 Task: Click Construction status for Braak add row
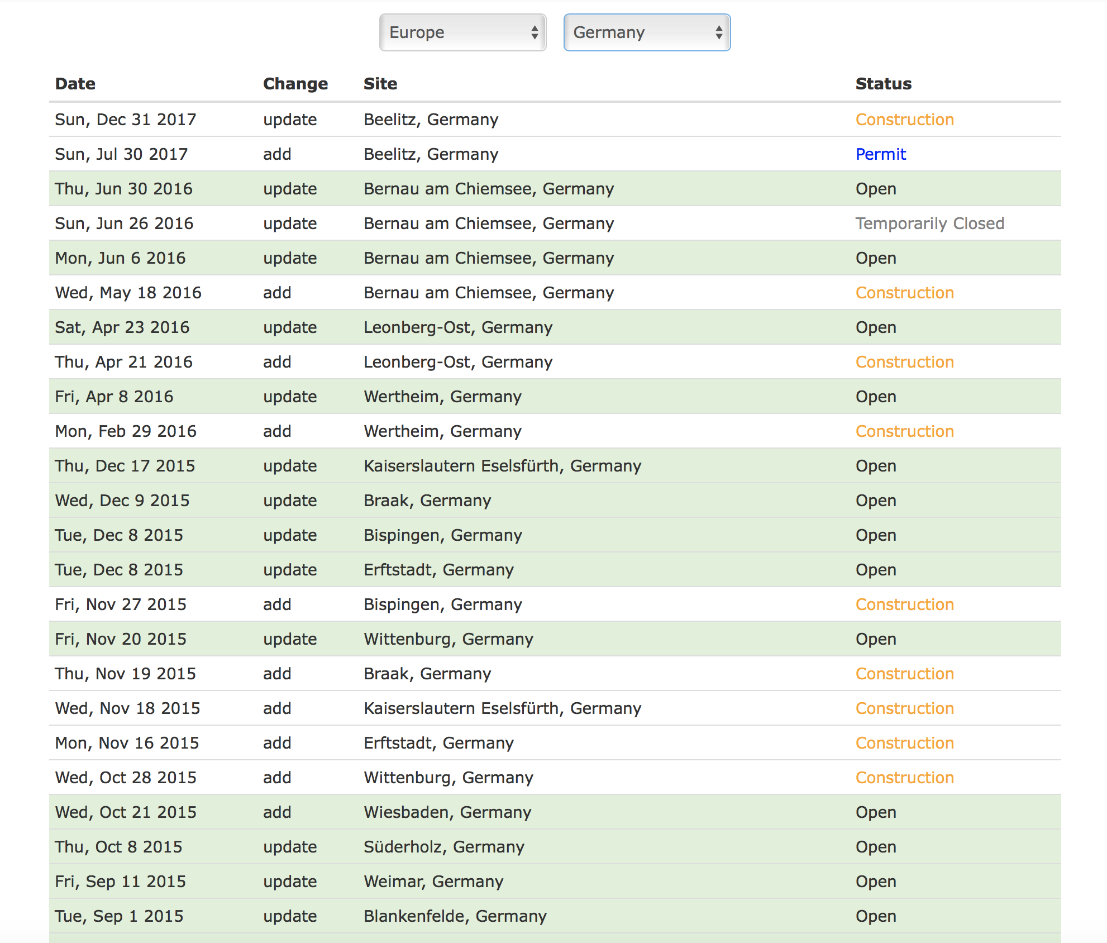905,674
